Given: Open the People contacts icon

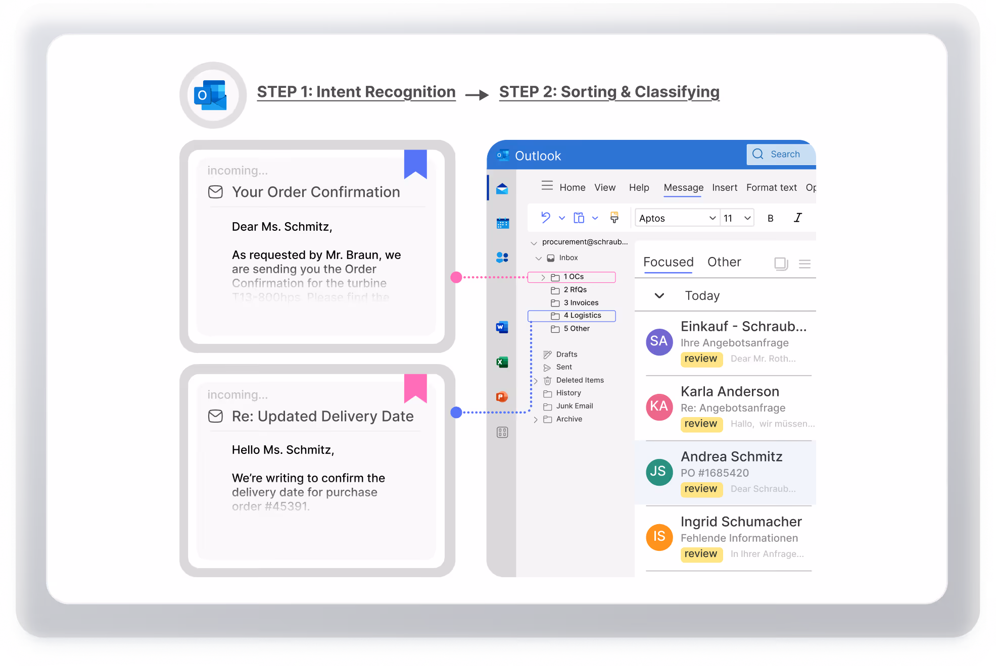Looking at the screenshot, I should tap(502, 258).
